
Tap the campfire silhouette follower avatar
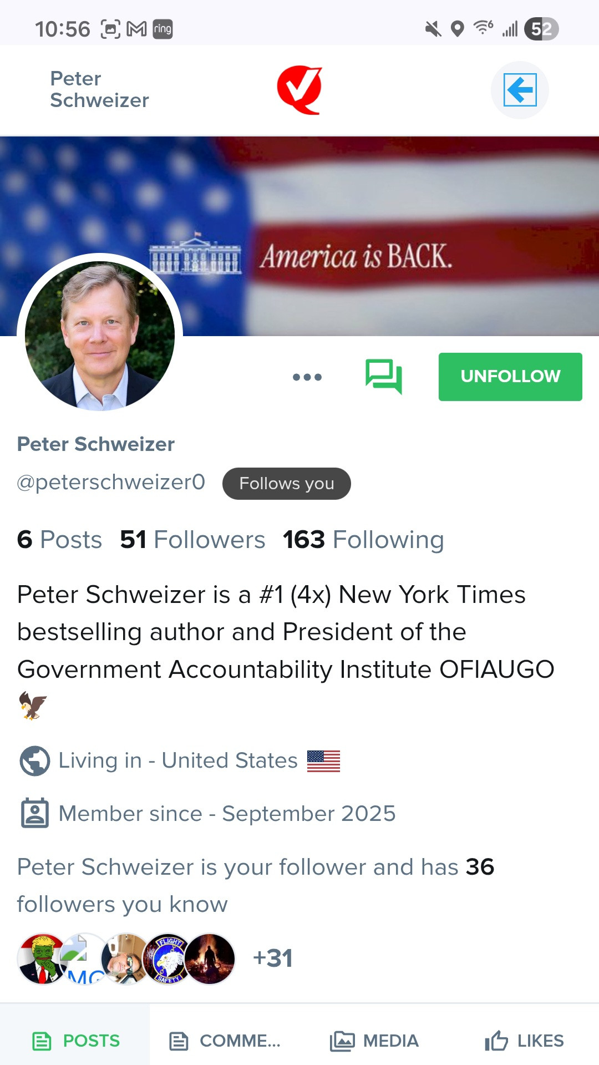[x=211, y=958]
